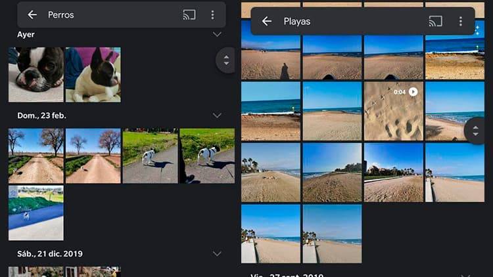Tap the Cast icon in Perros header
The image size is (493, 277).
point(189,14)
